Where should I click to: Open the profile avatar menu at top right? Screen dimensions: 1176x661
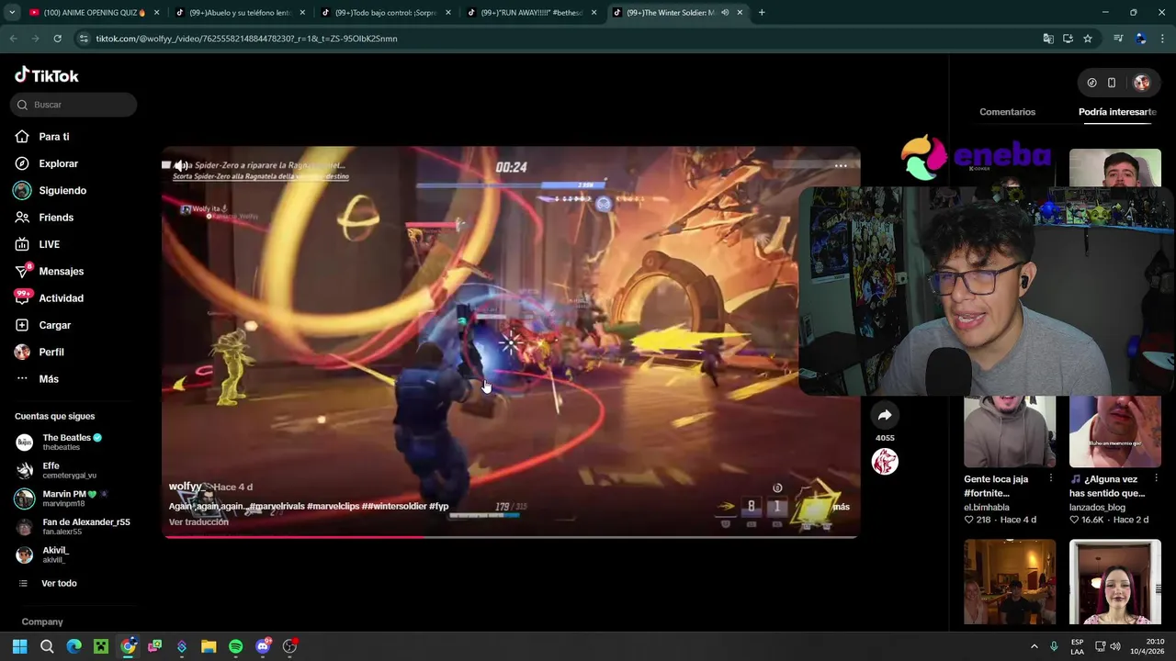1142,83
